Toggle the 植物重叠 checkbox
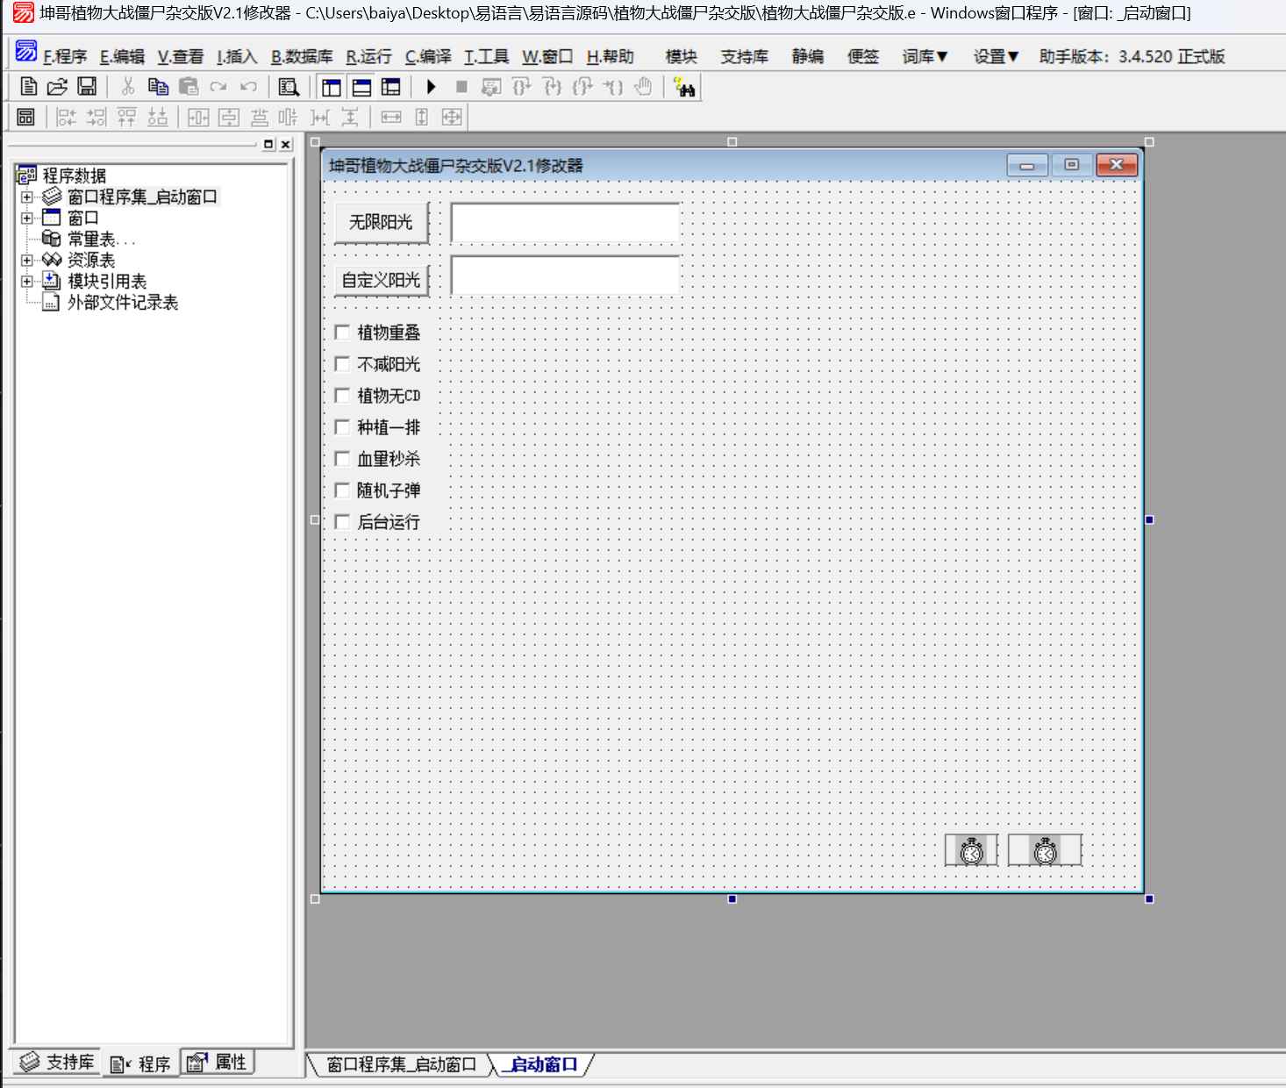The width and height of the screenshot is (1286, 1088). pyautogui.click(x=342, y=333)
